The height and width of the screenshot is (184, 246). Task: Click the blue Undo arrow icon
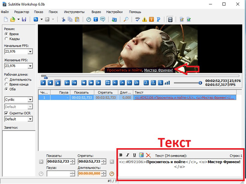click(36, 19)
